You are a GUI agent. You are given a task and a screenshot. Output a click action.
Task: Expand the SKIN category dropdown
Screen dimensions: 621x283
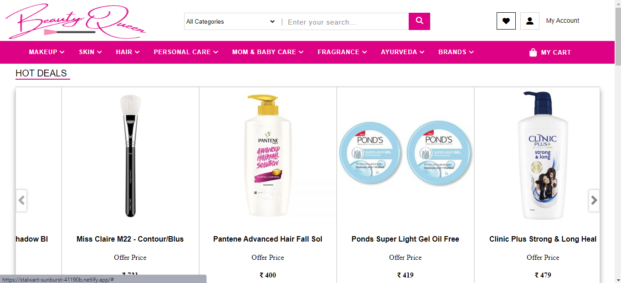[x=90, y=52]
